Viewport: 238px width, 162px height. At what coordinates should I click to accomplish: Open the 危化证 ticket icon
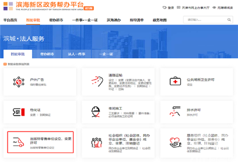[19, 112]
